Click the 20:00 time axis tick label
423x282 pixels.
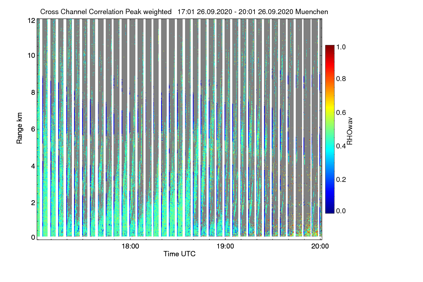(x=320, y=246)
